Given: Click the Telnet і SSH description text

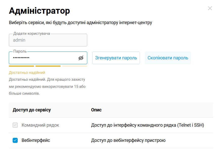Looking at the screenshot, I should tap(147, 125).
